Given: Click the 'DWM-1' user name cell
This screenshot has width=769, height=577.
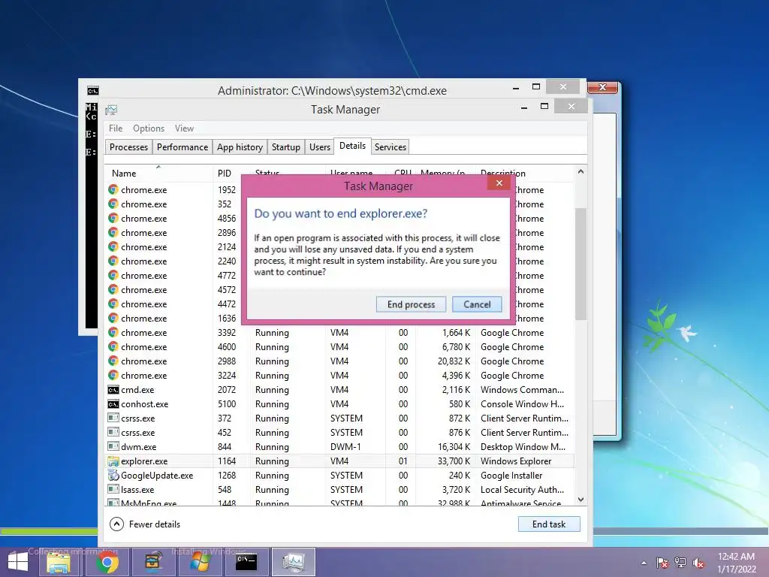Looking at the screenshot, I should click(345, 447).
